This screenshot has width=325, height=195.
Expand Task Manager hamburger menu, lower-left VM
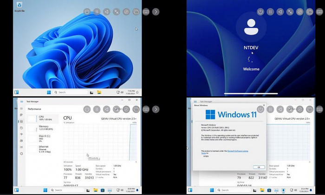coord(21,108)
